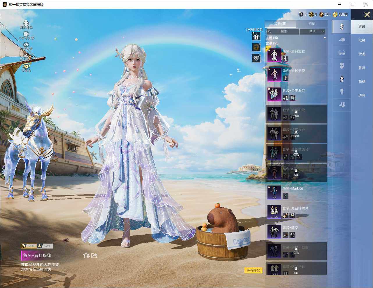The width and height of the screenshot is (373, 288).
Task: Download the 104KB 角色-8号 outfit
Action: point(296,172)
